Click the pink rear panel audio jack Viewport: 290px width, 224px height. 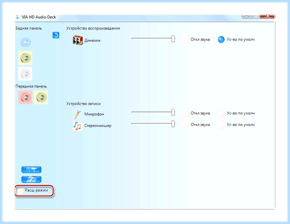point(25,74)
